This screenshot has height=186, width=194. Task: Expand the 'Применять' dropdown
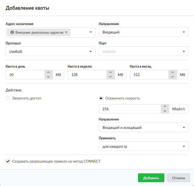[144, 146]
